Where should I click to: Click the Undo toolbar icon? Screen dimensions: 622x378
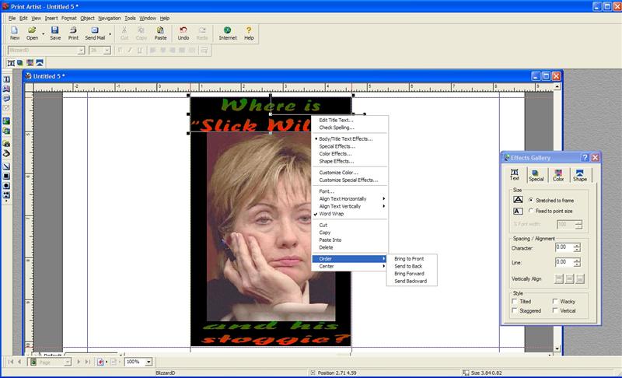(x=183, y=33)
